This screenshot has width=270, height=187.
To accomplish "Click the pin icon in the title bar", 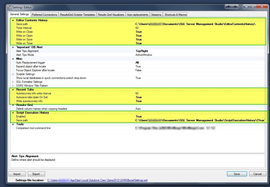I will (x=228, y=6).
